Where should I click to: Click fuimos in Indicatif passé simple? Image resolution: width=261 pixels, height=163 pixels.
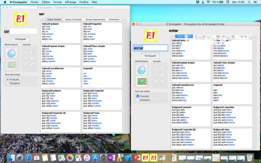pyautogui.click(x=50, y=56)
